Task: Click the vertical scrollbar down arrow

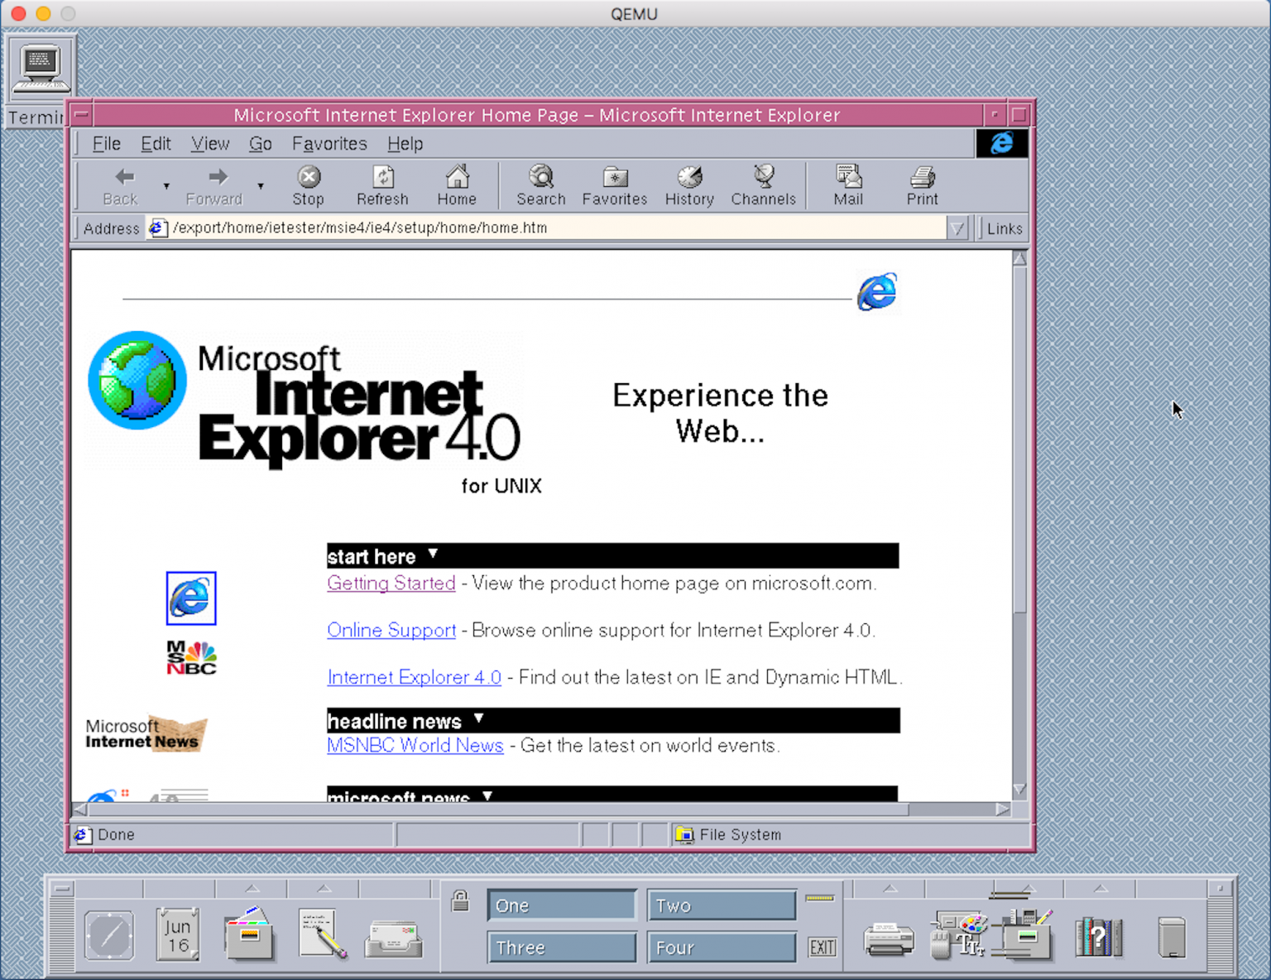Action: 1019,790
